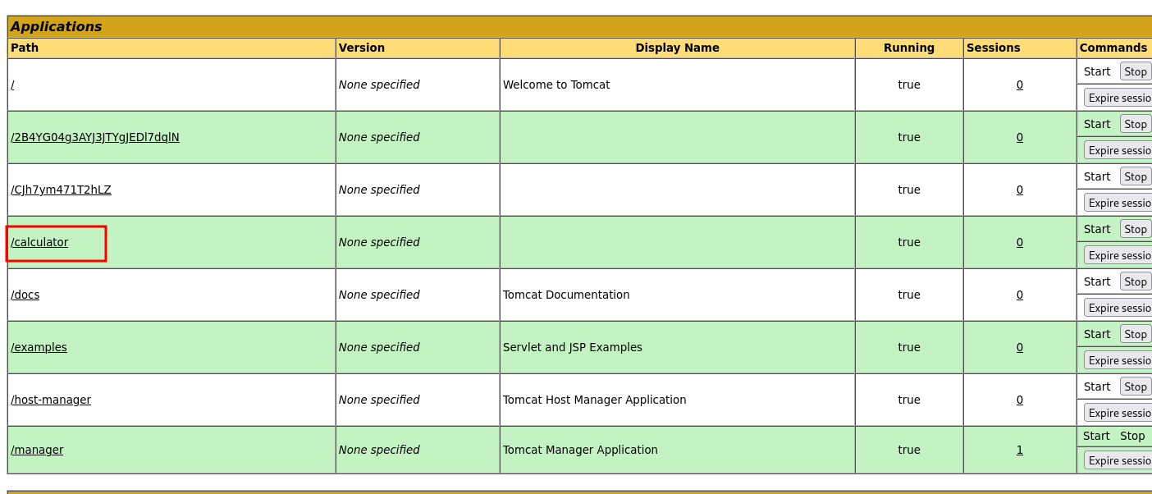Expire sessions for /calculator
The height and width of the screenshot is (494, 1152).
pos(1118,255)
